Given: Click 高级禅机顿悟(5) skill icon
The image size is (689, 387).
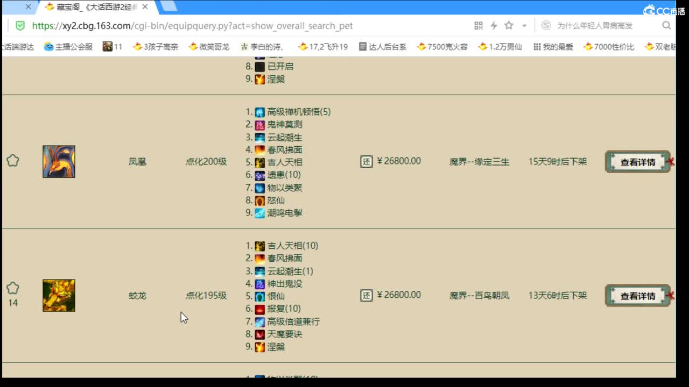Looking at the screenshot, I should click(260, 112).
